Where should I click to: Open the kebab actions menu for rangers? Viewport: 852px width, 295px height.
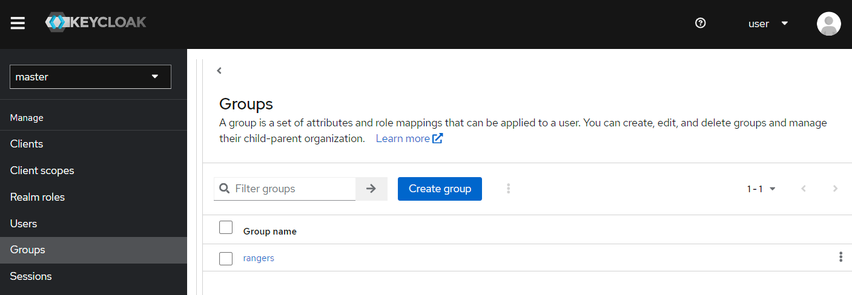[840, 257]
